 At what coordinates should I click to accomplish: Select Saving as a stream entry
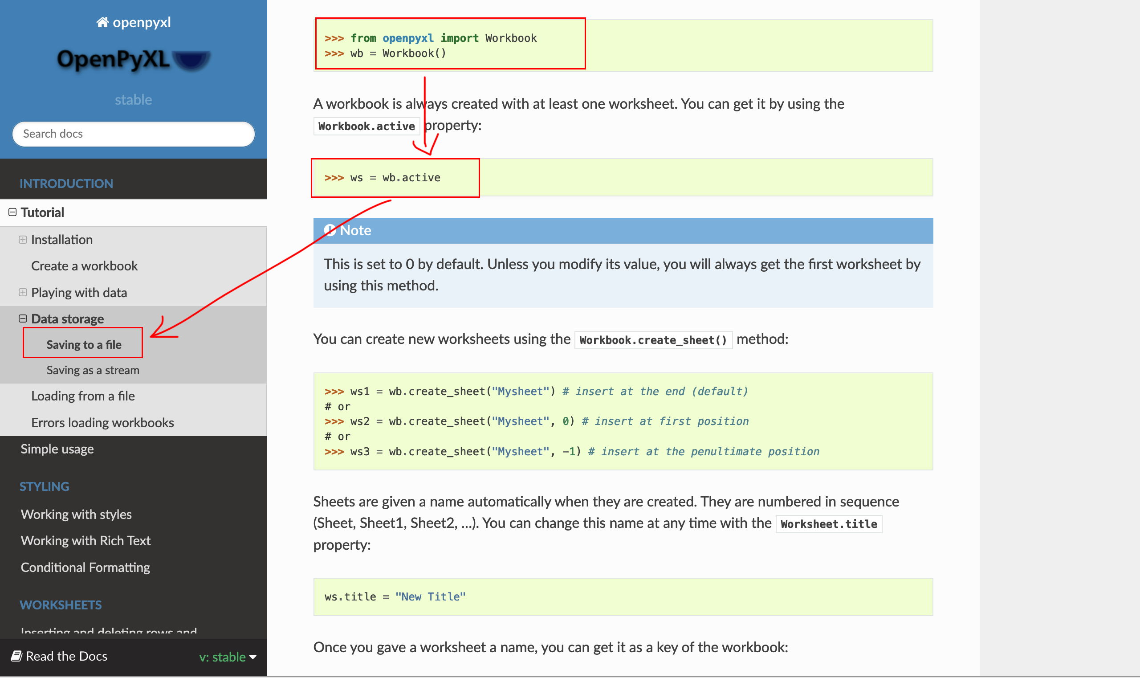click(93, 370)
